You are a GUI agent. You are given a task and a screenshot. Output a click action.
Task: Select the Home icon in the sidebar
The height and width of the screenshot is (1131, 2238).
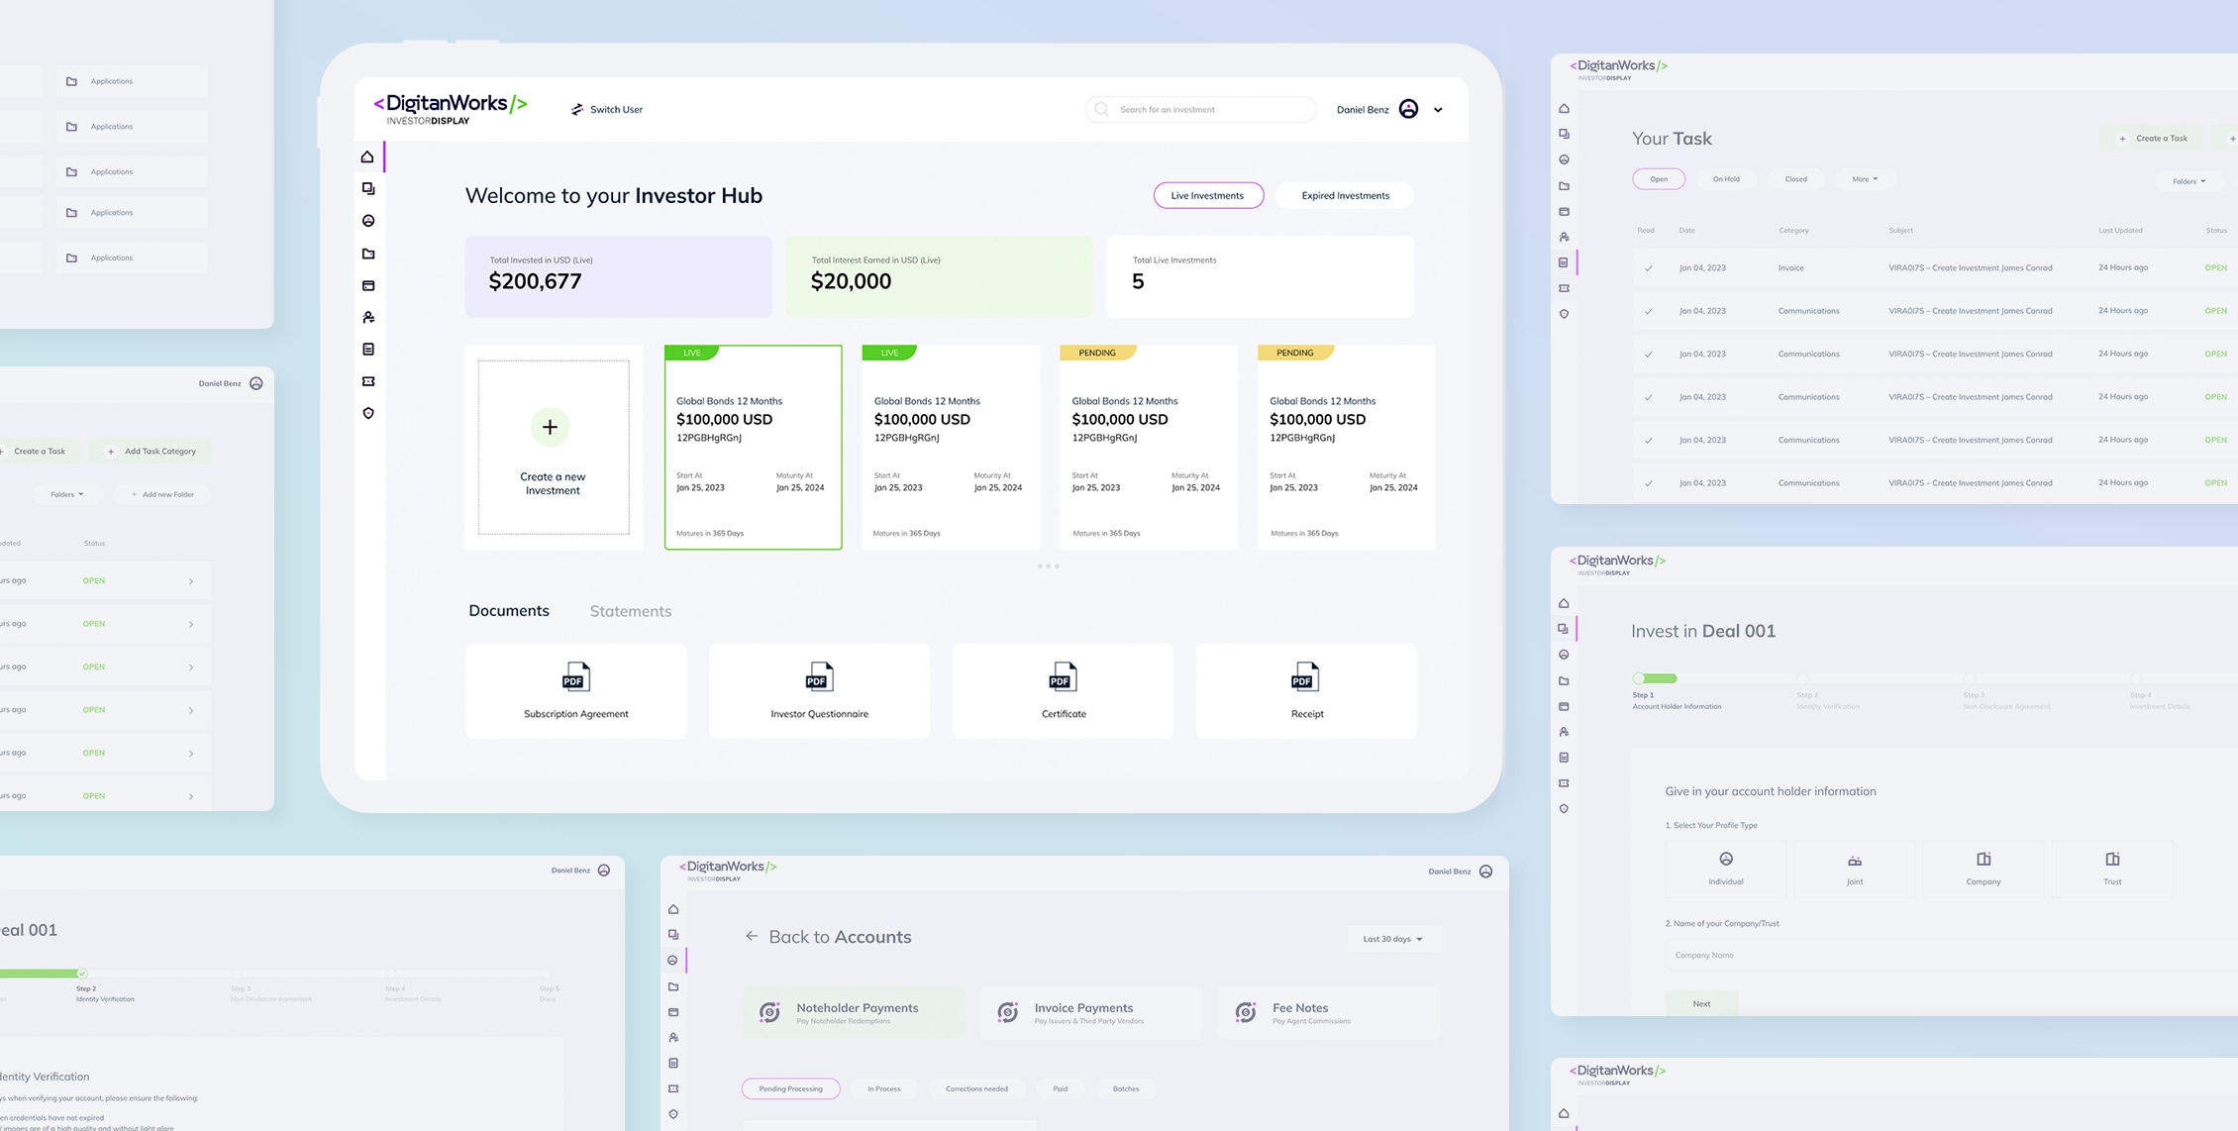[367, 155]
